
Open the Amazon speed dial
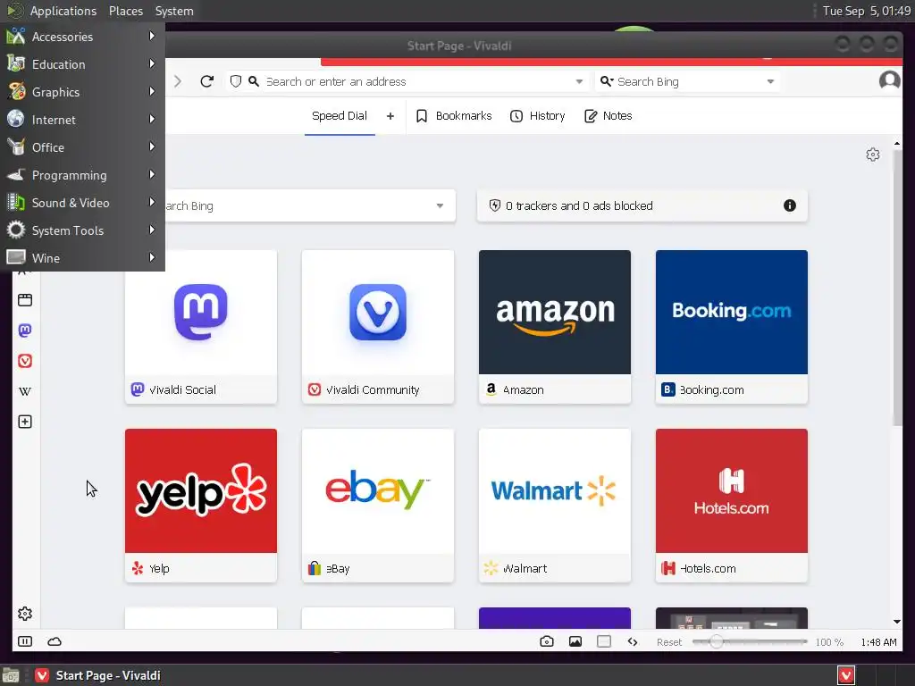pos(554,327)
